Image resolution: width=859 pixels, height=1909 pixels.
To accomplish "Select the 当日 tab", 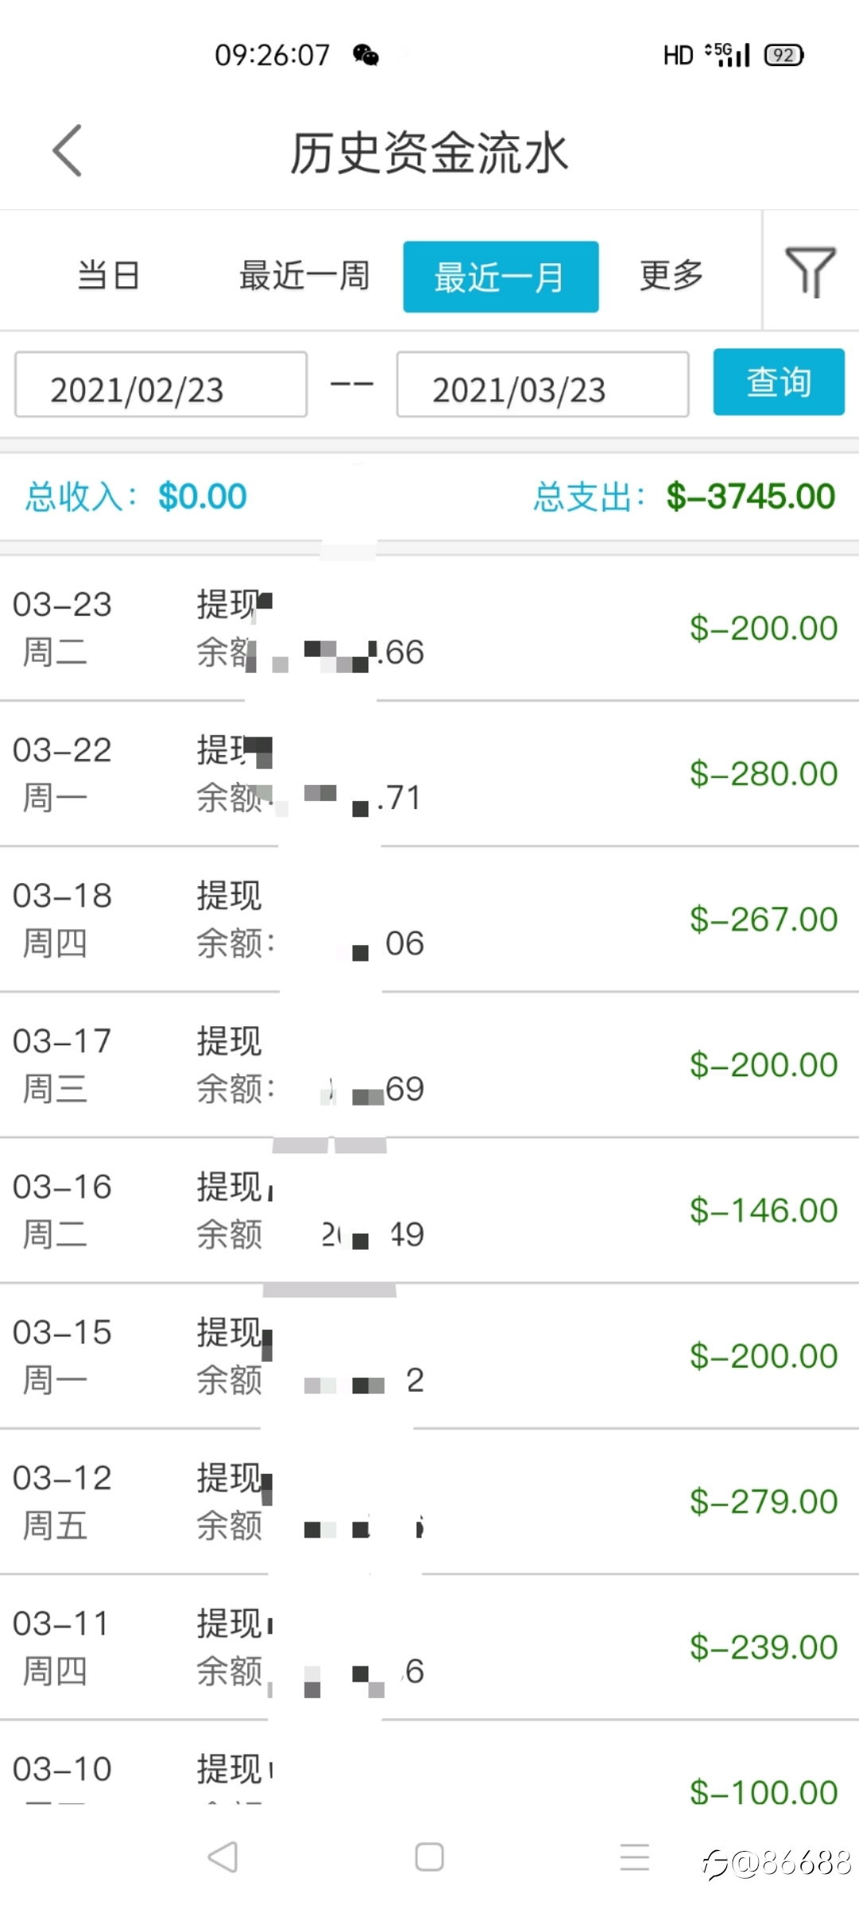I will pyautogui.click(x=109, y=276).
